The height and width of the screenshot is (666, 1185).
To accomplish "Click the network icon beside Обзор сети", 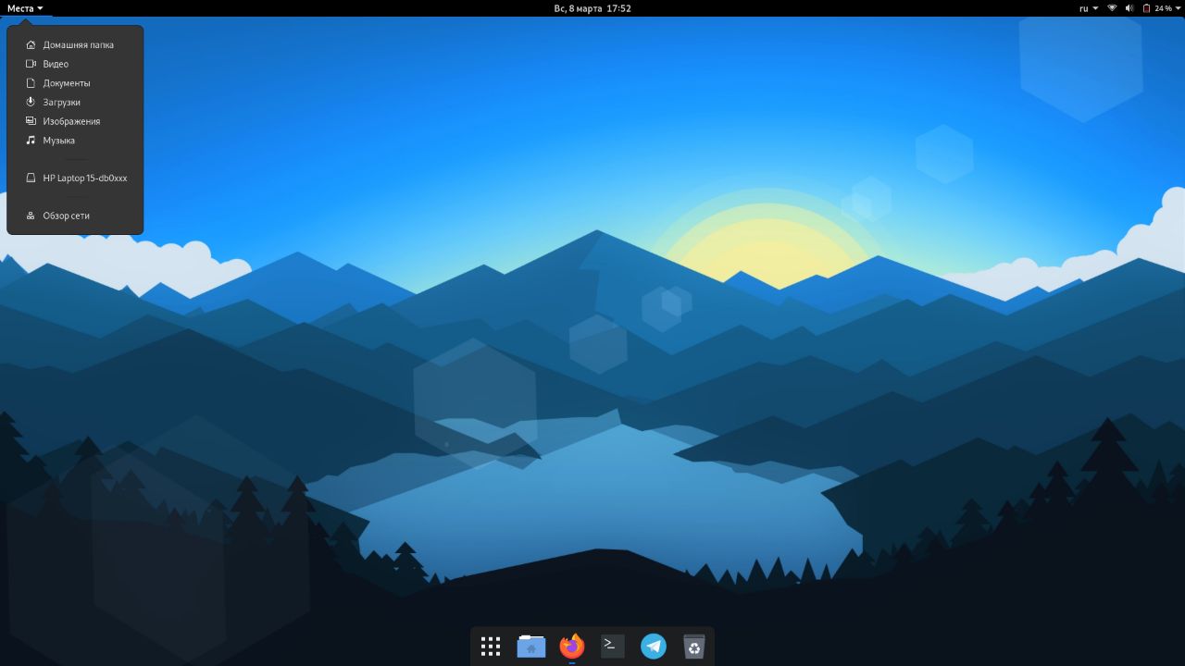I will 31,216.
